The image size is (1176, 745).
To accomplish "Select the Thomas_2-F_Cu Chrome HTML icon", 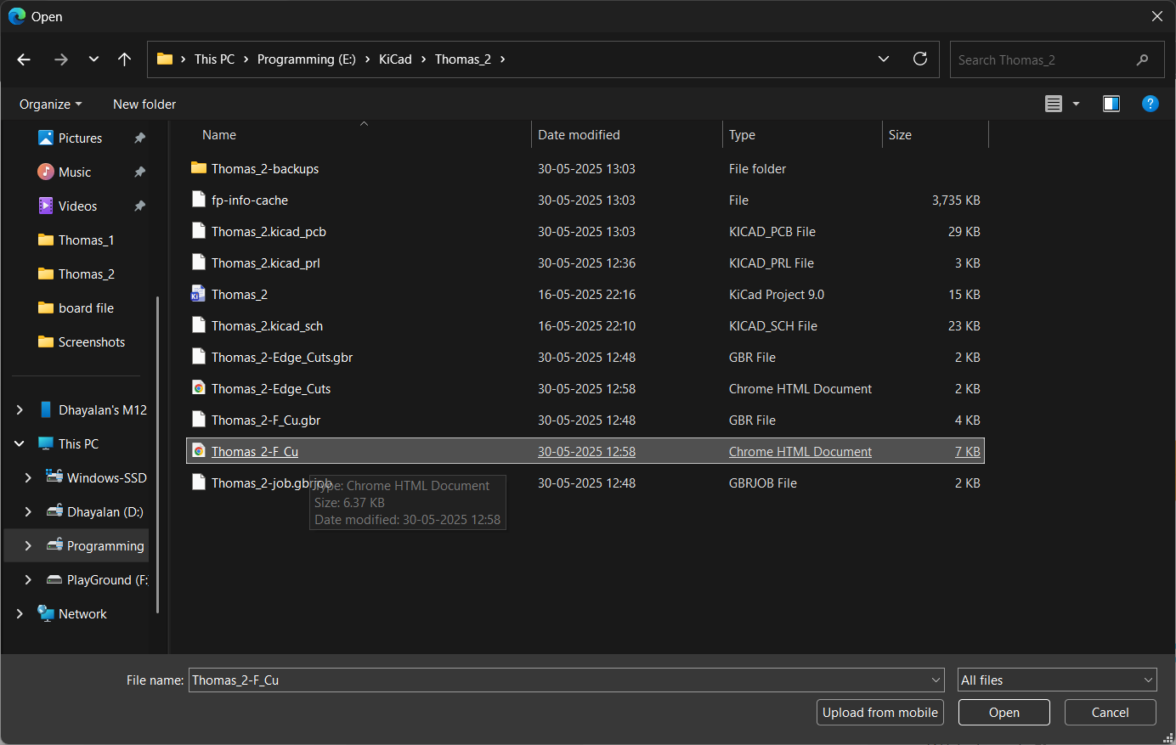I will point(199,451).
